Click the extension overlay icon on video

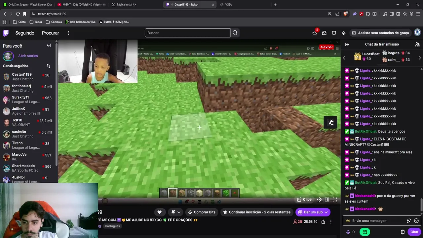[330, 122]
